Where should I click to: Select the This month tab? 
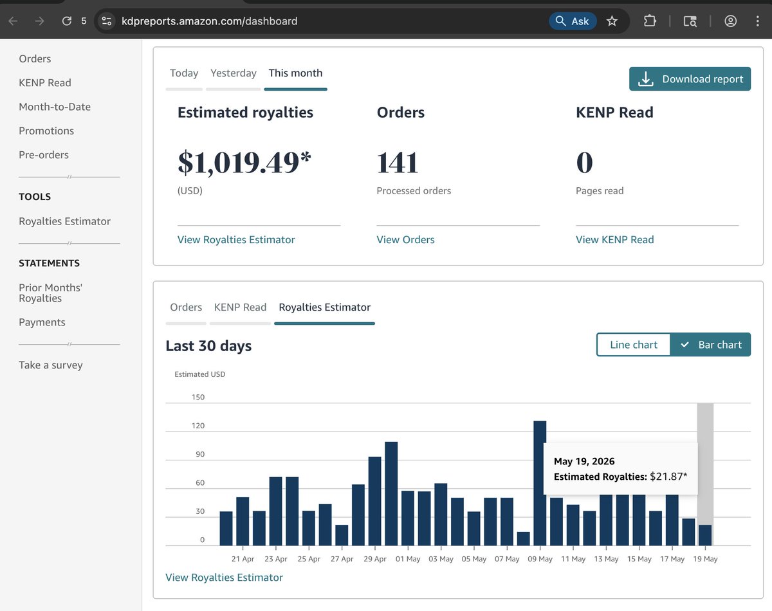click(295, 73)
